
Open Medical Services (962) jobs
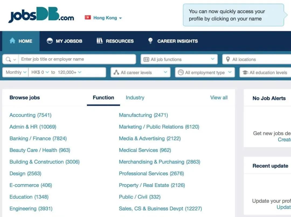click(x=145, y=150)
